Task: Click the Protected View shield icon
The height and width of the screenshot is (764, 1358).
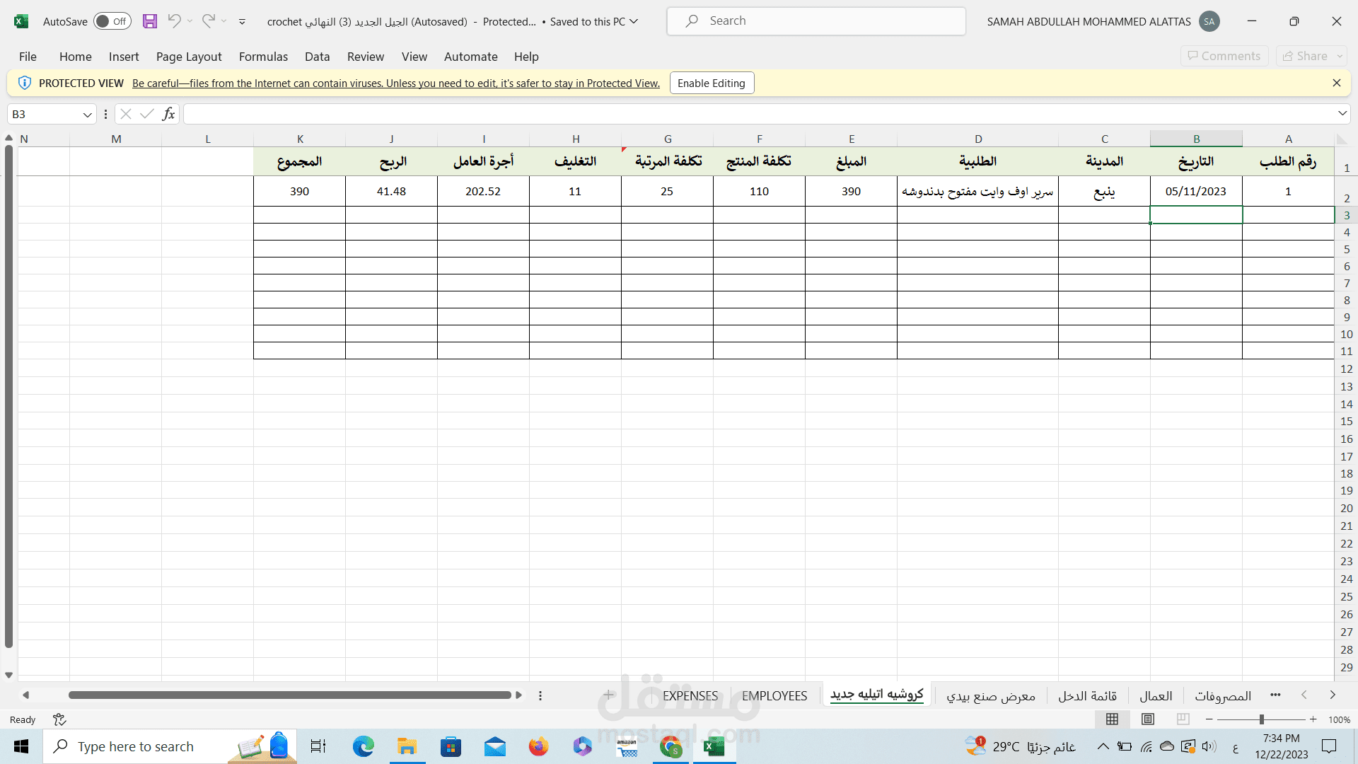Action: [x=25, y=83]
